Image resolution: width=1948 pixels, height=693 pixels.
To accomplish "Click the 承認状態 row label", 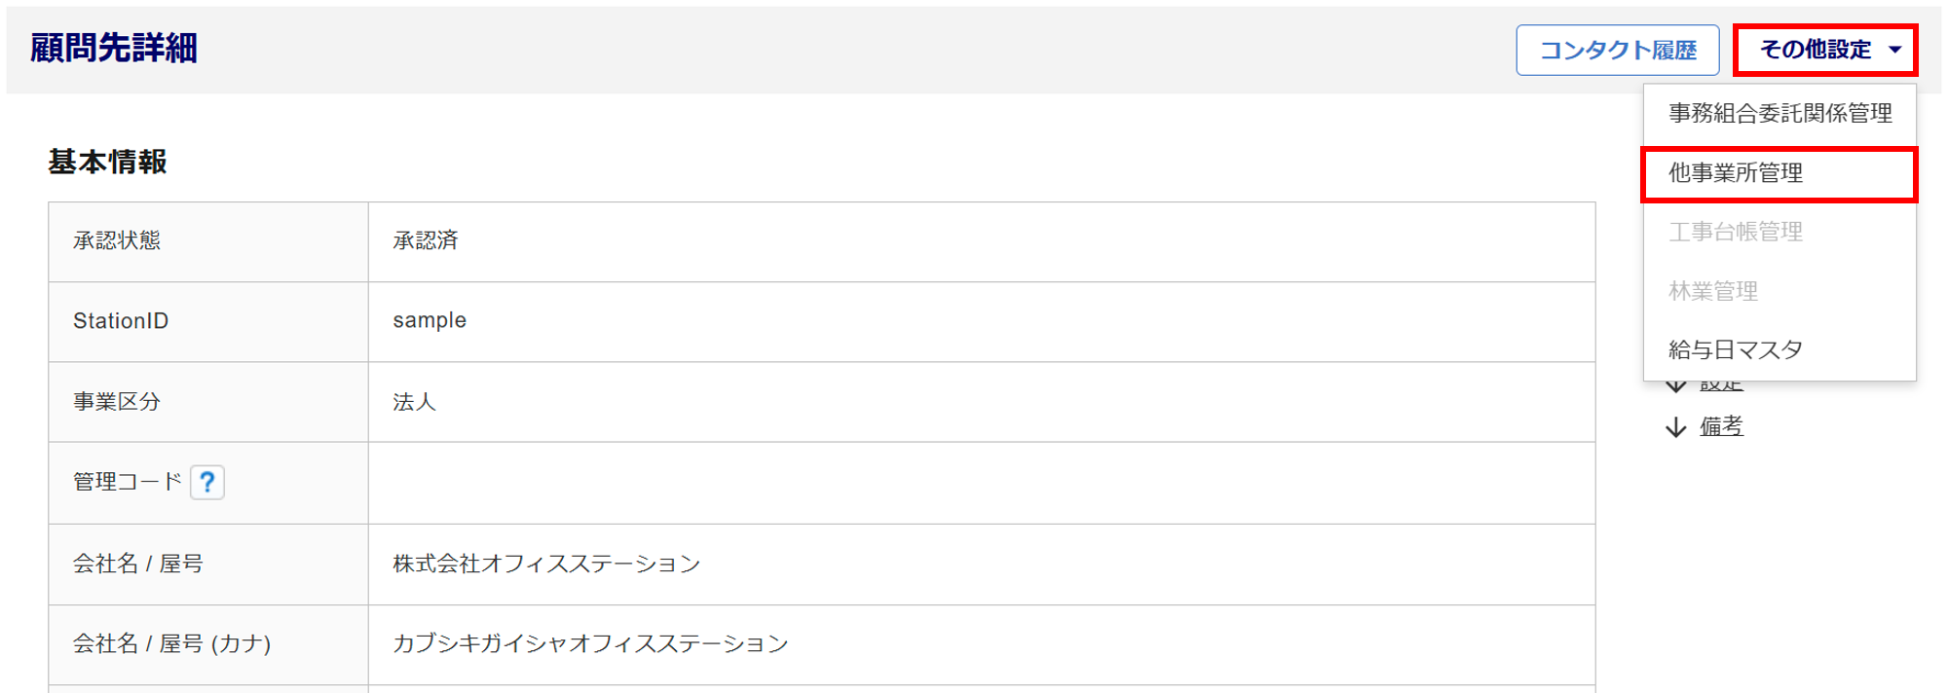I will pos(117,240).
